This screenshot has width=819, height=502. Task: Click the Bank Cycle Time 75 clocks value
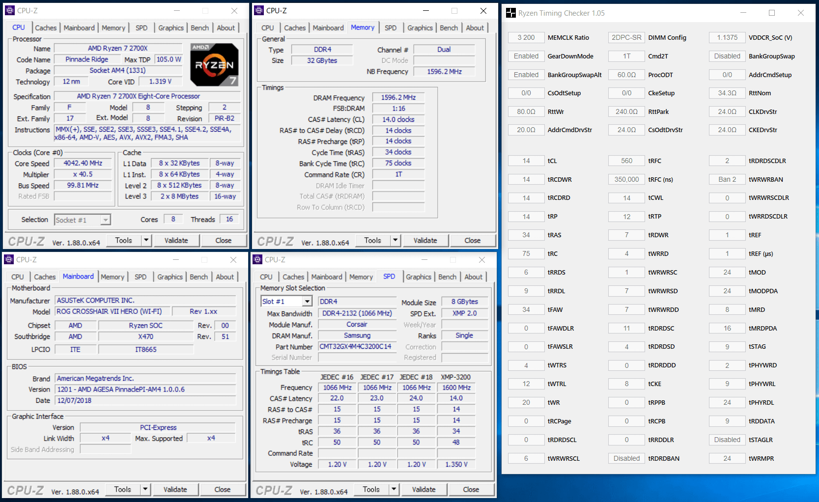pyautogui.click(x=398, y=163)
